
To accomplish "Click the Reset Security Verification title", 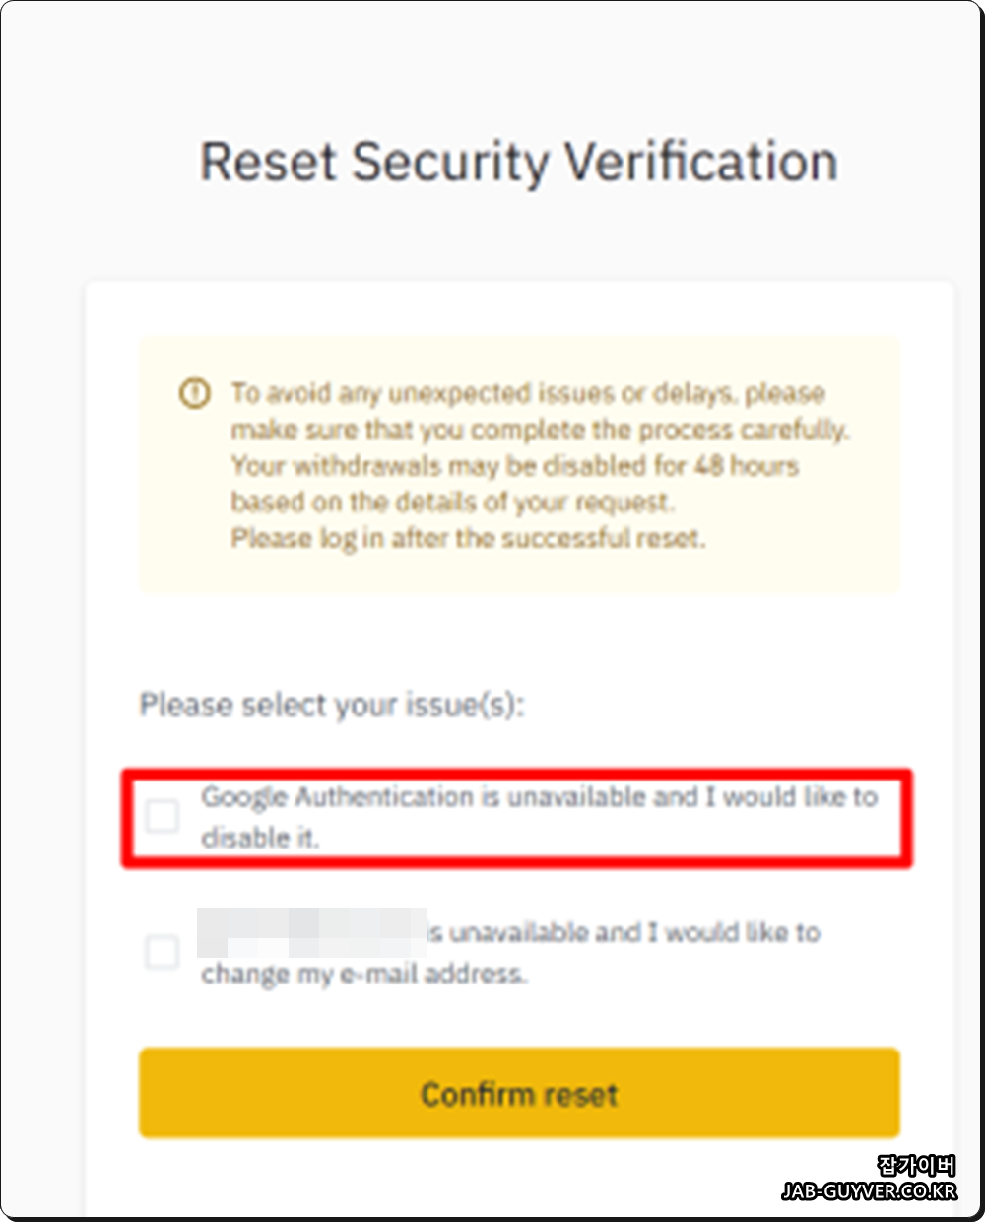I will coord(519,161).
